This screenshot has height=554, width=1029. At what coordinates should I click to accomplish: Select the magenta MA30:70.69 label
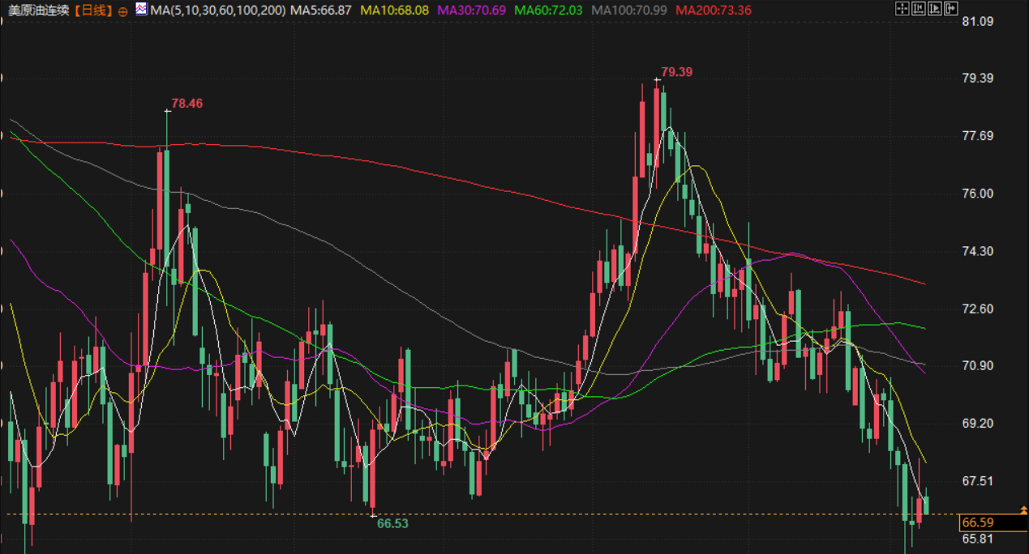coord(471,10)
